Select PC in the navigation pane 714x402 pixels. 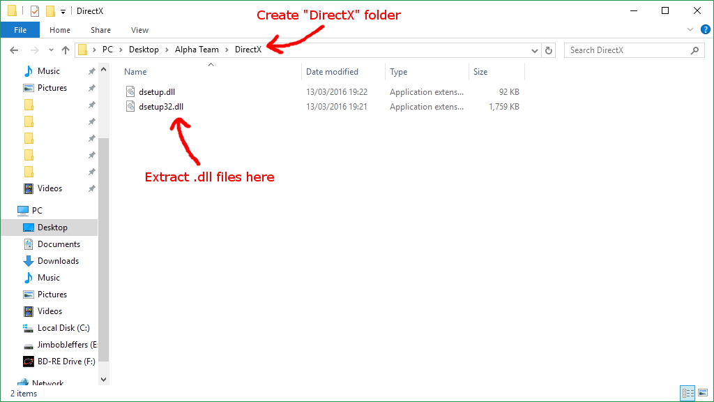37,211
